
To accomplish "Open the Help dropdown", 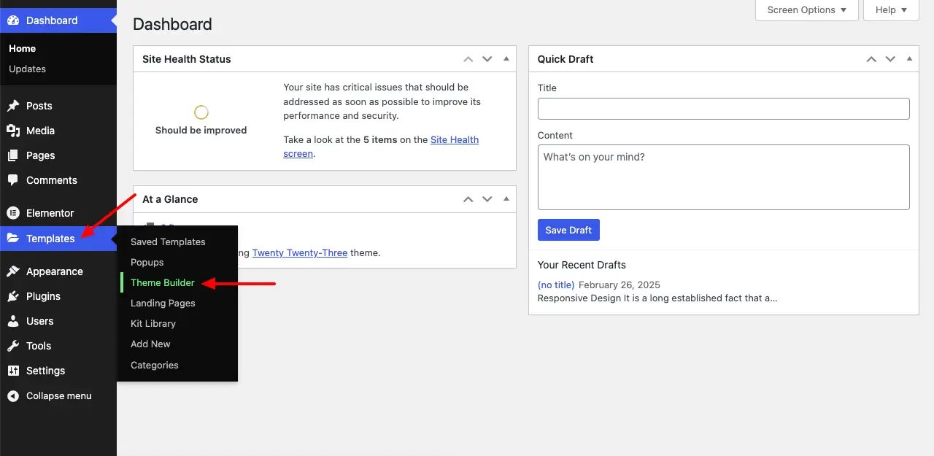I will (891, 9).
